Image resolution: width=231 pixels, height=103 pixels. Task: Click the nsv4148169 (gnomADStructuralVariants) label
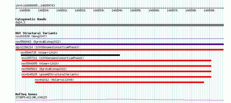pos(50,74)
